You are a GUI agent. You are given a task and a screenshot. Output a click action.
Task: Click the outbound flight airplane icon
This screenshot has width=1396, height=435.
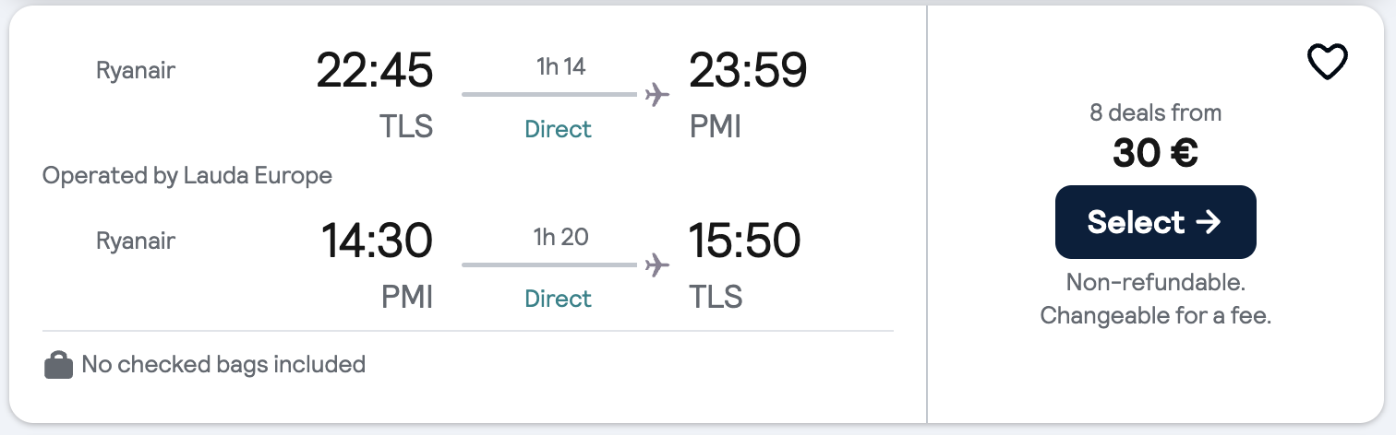(656, 94)
